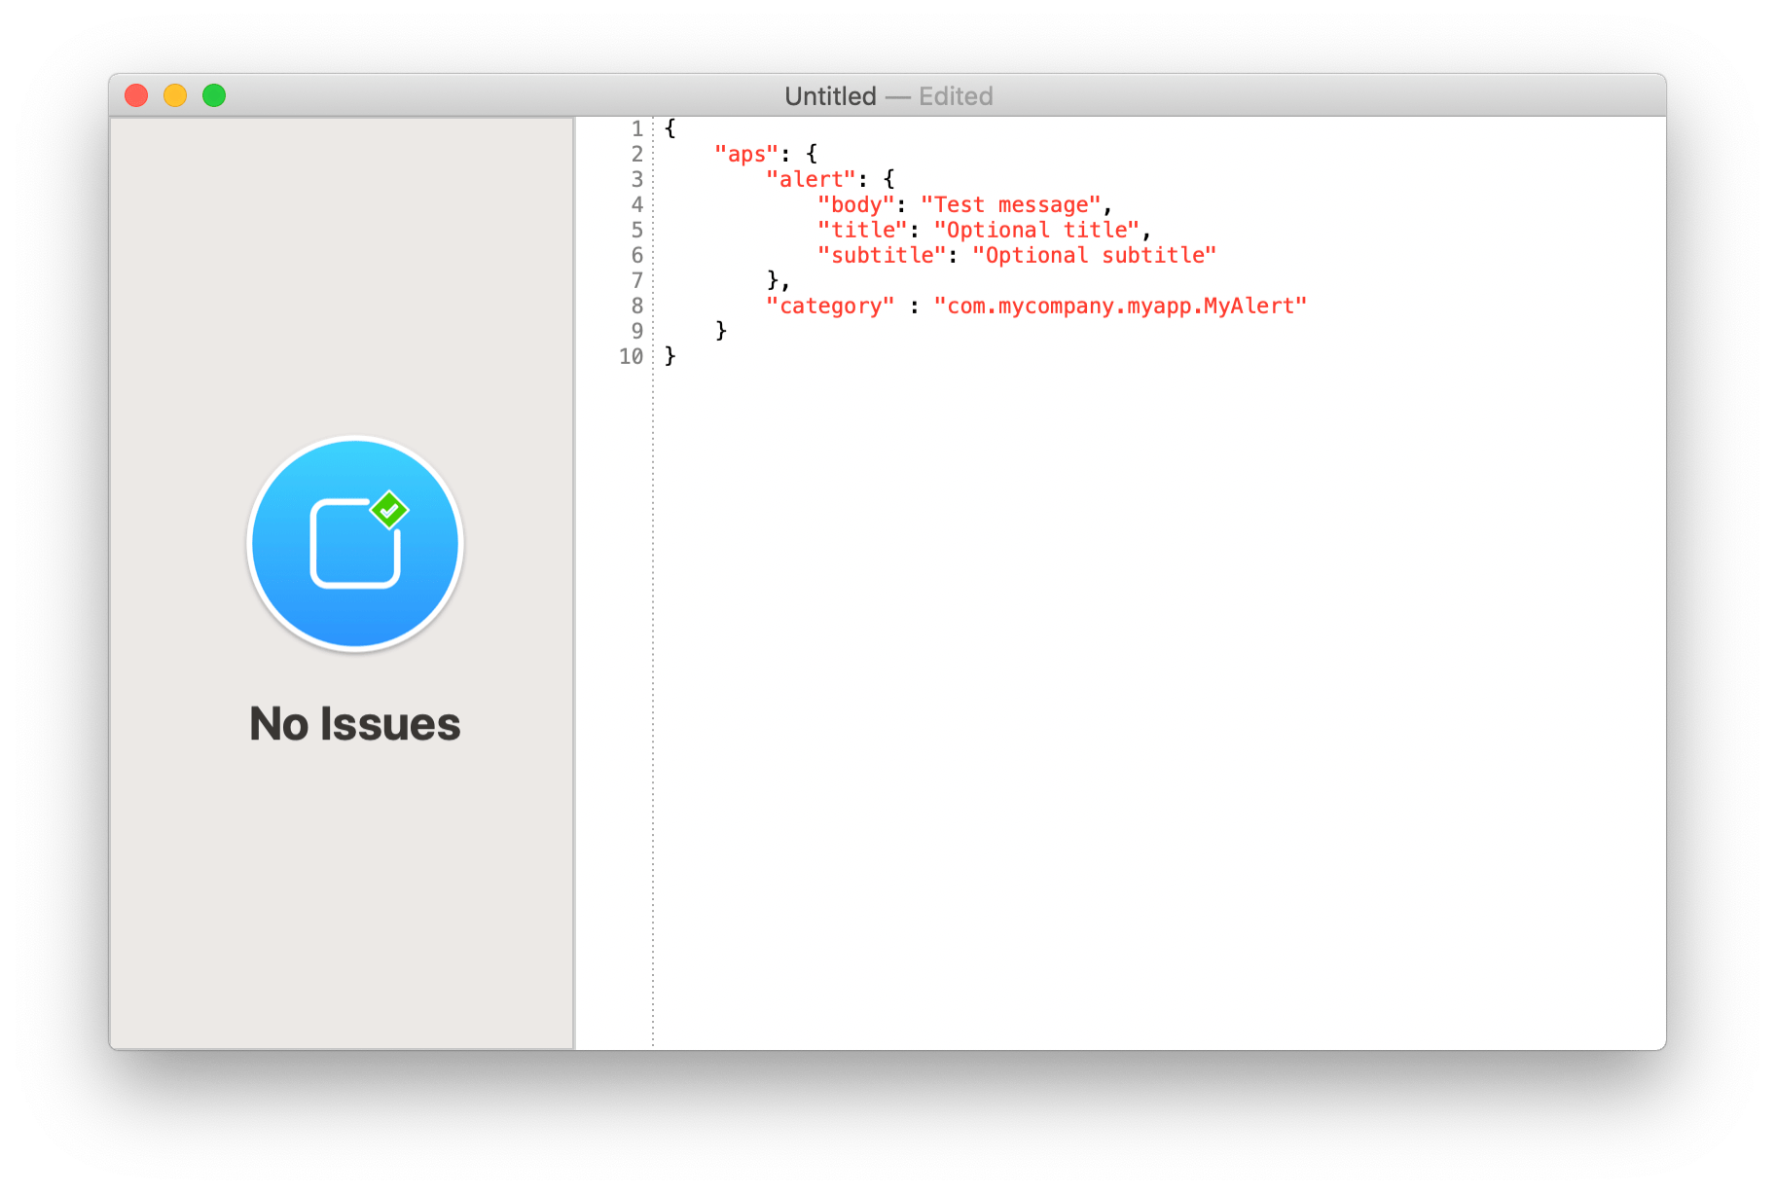Click the "com.mycompany.myapp.MyAlert" value
The width and height of the screenshot is (1775, 1194).
1117,306
